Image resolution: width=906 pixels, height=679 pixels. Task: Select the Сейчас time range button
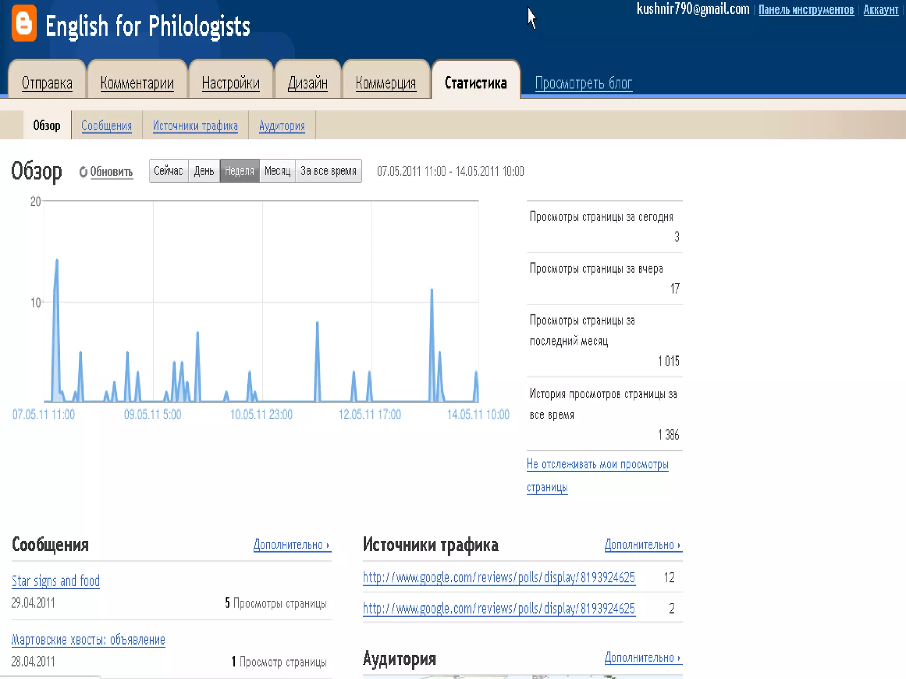(169, 171)
